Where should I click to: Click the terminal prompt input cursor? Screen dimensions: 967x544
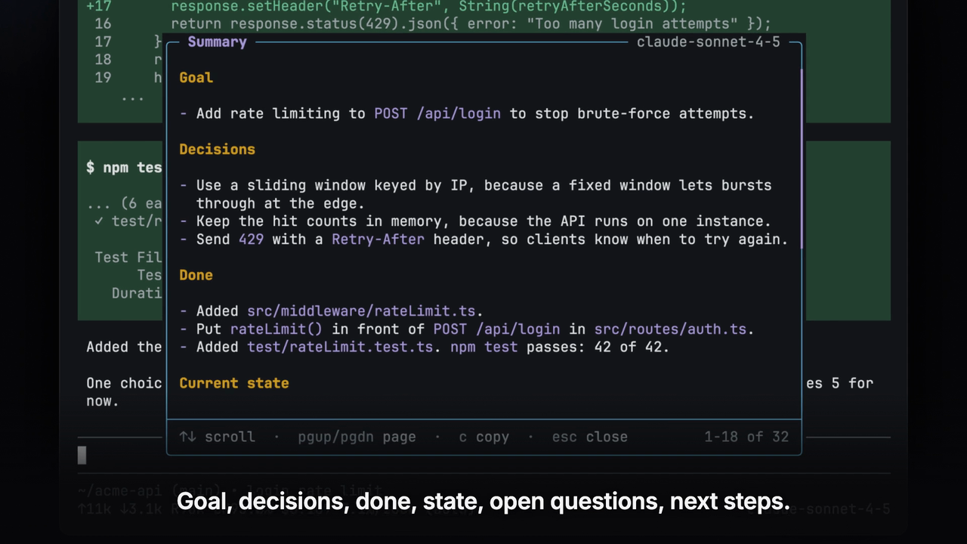click(82, 455)
